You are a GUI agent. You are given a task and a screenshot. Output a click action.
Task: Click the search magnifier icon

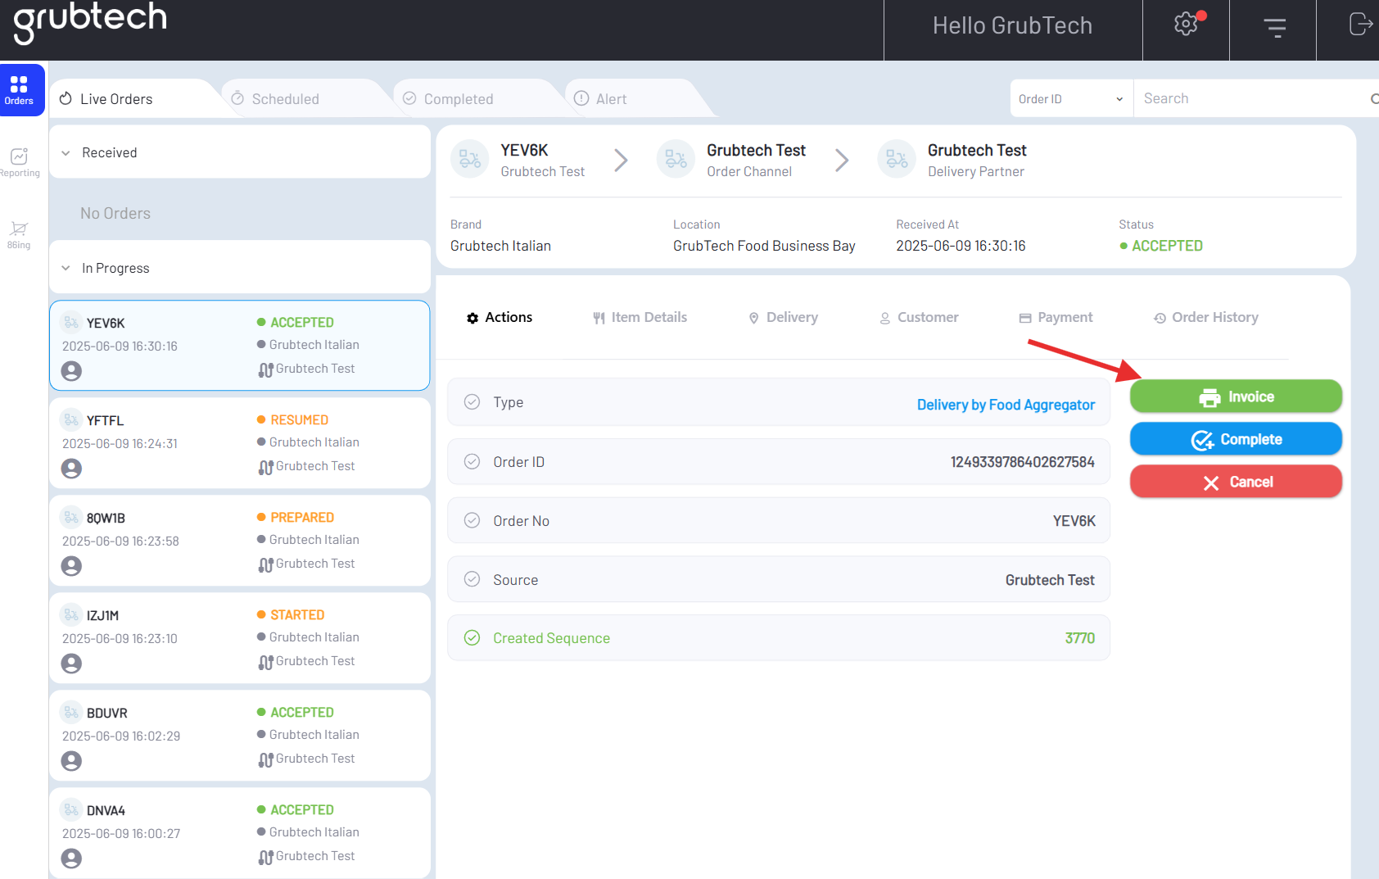[1374, 99]
